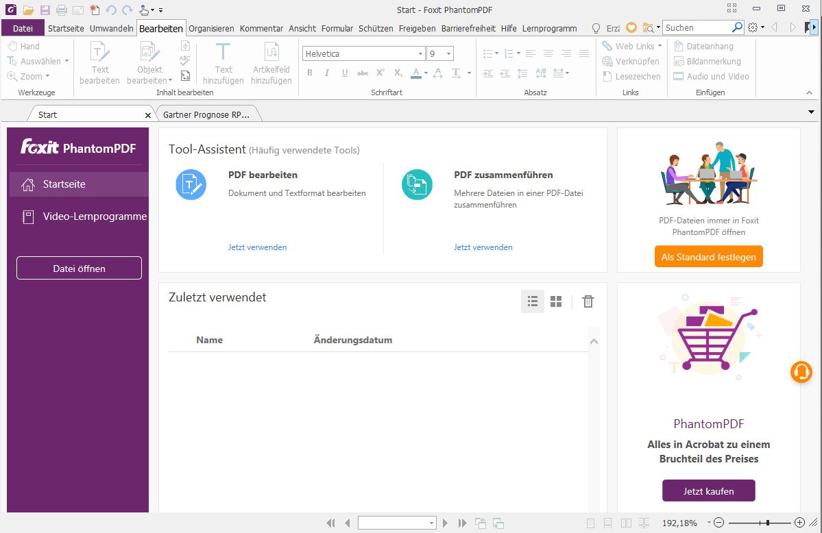Open the Datei menu
This screenshot has width=822, height=533.
click(x=23, y=28)
